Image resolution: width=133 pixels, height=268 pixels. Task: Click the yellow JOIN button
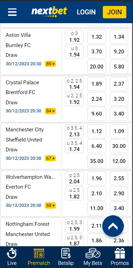[114, 12]
